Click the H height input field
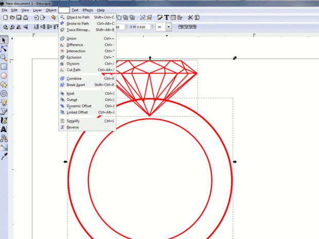Image resolution: width=319 pixels, height=239 pixels. pyautogui.click(x=144, y=27)
